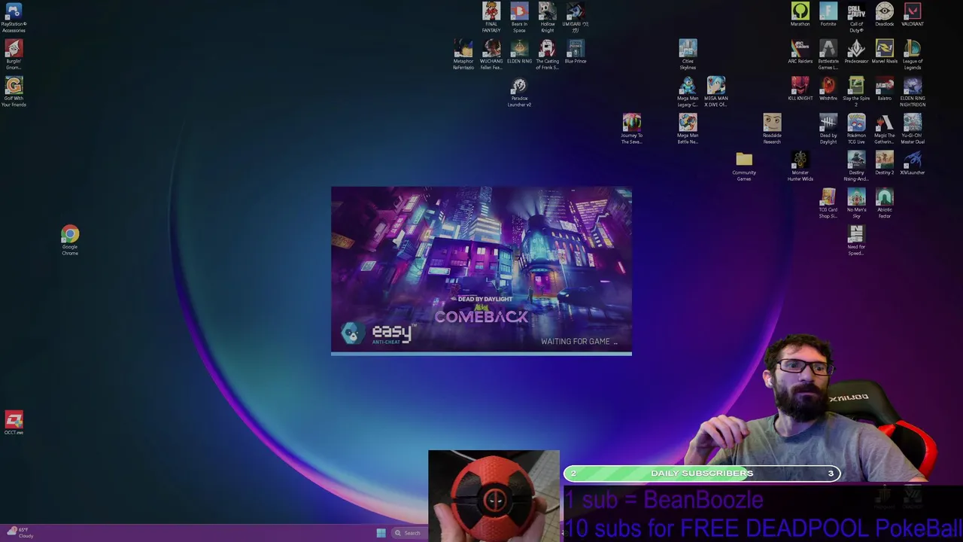The width and height of the screenshot is (963, 542).
Task: Click the Easy Anti-Cheat logo on splash
Action: click(378, 333)
